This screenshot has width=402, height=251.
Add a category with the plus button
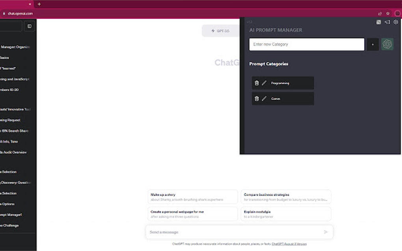(x=372, y=44)
